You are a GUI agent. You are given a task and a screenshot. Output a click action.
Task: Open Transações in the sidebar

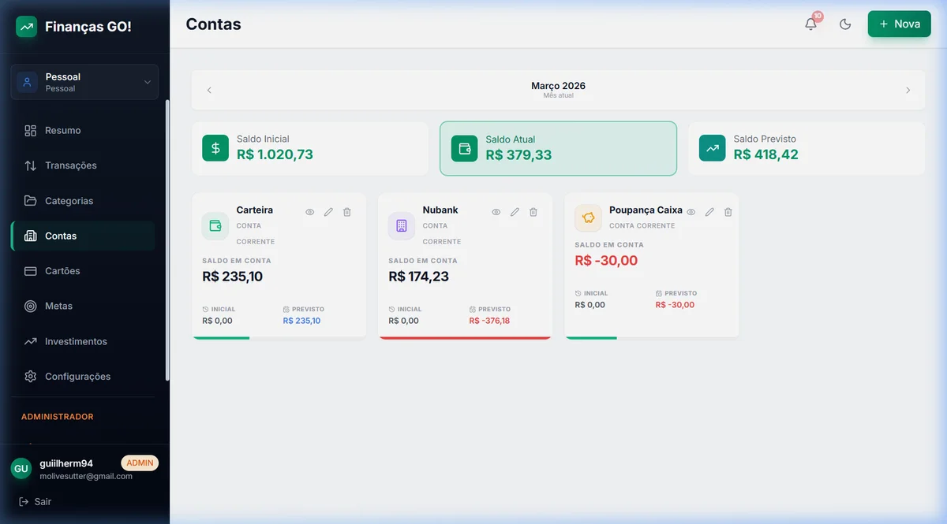coord(70,165)
